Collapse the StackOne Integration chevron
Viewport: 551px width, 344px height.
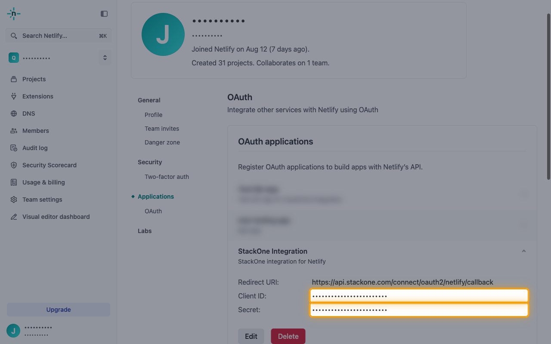click(524, 251)
